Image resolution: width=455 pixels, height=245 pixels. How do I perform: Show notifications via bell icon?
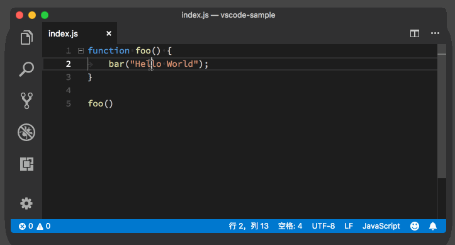(432, 226)
